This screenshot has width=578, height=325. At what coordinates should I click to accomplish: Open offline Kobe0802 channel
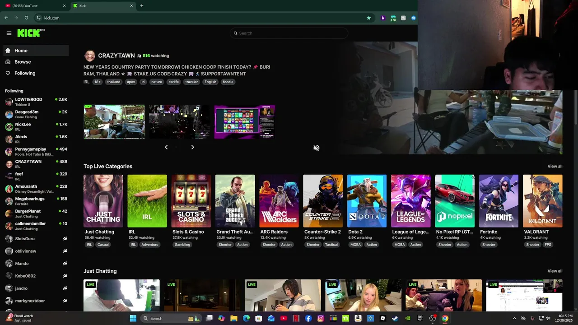click(36, 276)
